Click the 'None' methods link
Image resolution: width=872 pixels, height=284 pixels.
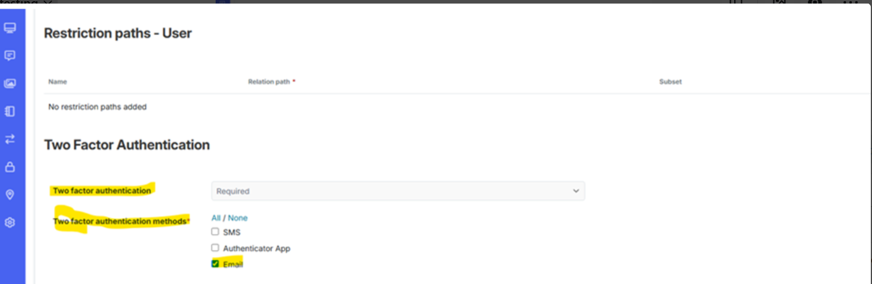pyautogui.click(x=238, y=218)
